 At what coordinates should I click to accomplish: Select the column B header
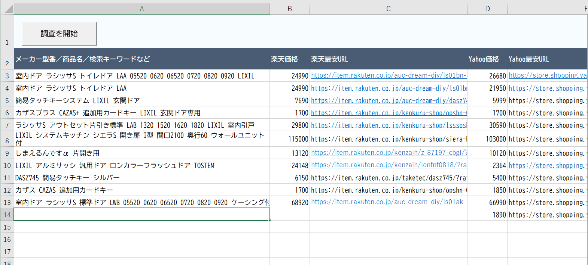290,9
